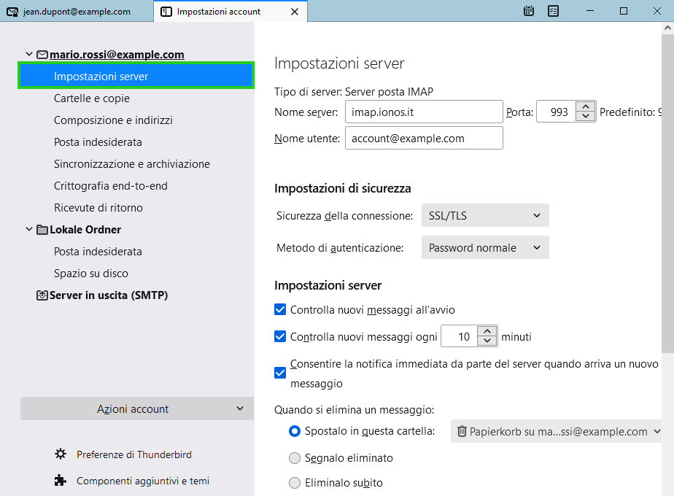Click the trash icon in Papierkorb dropdown
The width and height of the screenshot is (674, 496).
click(x=462, y=431)
